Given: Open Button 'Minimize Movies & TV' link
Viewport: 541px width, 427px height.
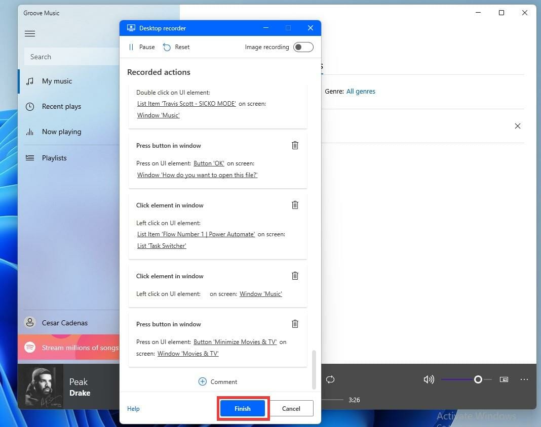Looking at the screenshot, I should coord(235,342).
